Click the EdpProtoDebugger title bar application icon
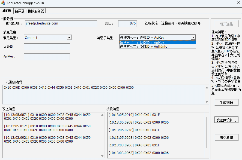This screenshot has height=160, width=242. coord(4,3)
